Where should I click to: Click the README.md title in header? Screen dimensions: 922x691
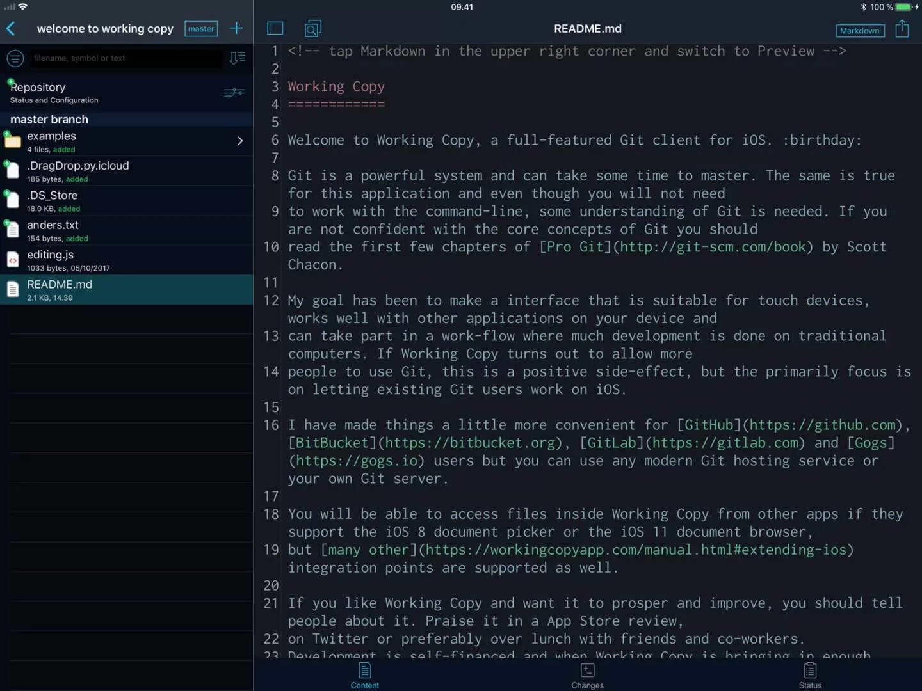(x=587, y=29)
